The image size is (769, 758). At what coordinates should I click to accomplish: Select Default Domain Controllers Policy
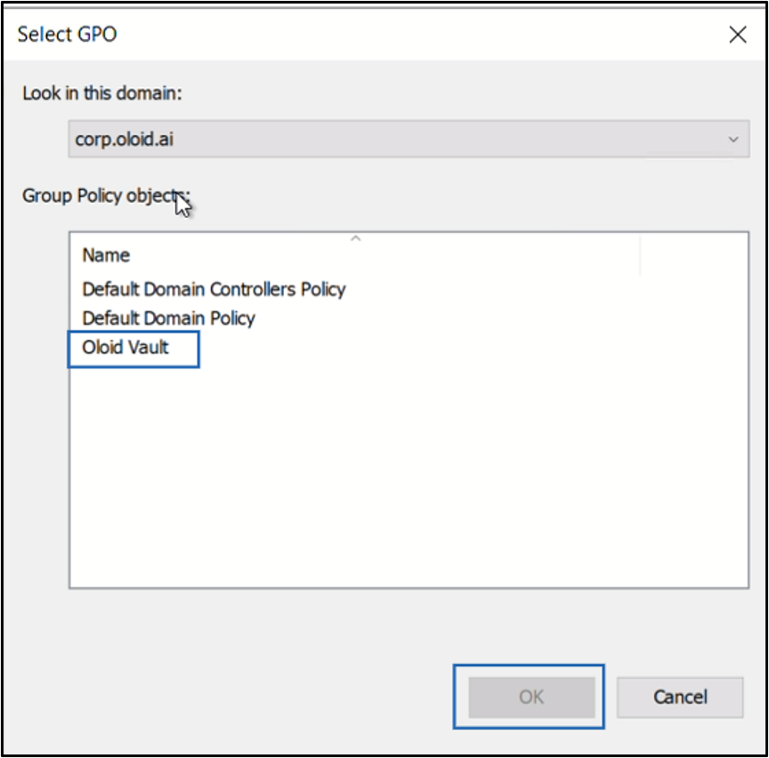point(214,289)
